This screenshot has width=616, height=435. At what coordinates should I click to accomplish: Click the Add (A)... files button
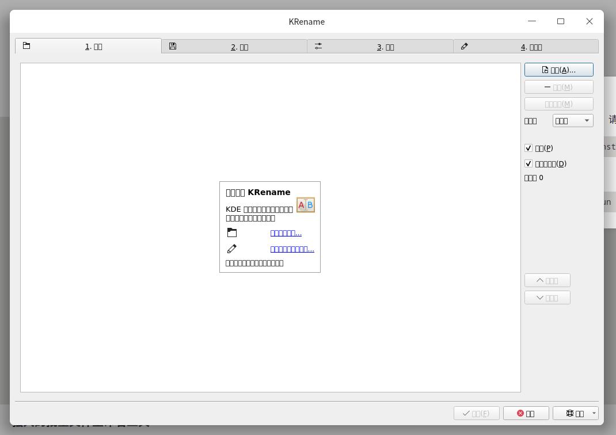point(558,70)
